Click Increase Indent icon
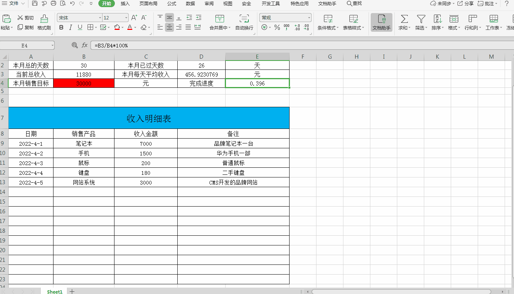The image size is (514, 294). click(x=198, y=18)
